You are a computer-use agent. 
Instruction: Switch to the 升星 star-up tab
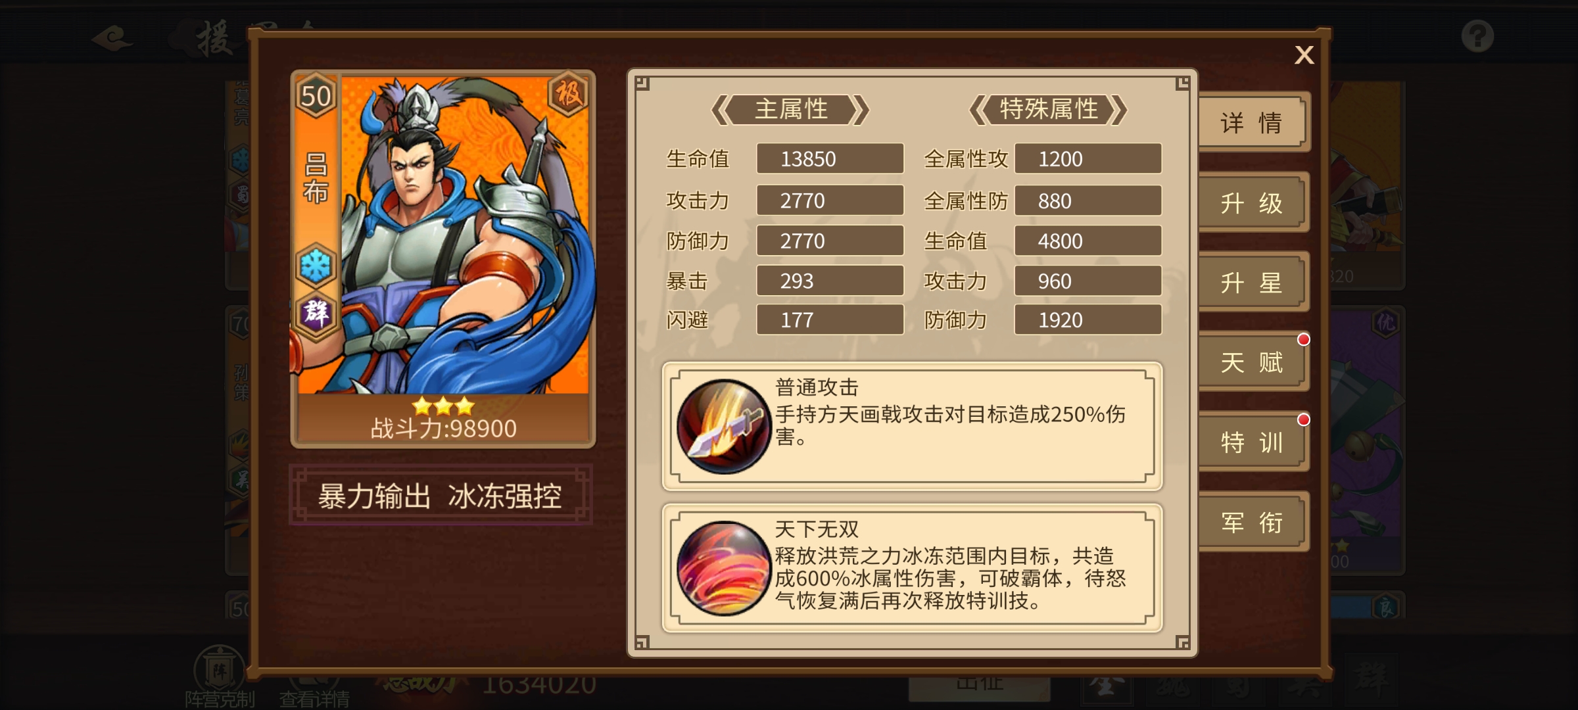click(x=1253, y=283)
